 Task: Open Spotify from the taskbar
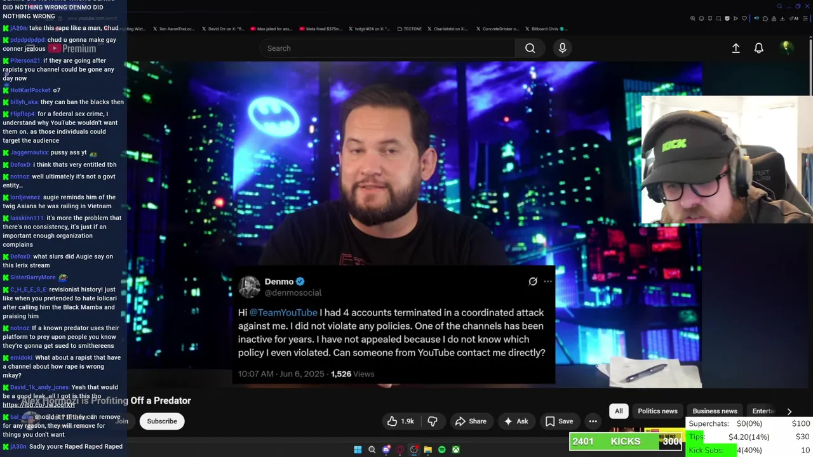(441, 449)
